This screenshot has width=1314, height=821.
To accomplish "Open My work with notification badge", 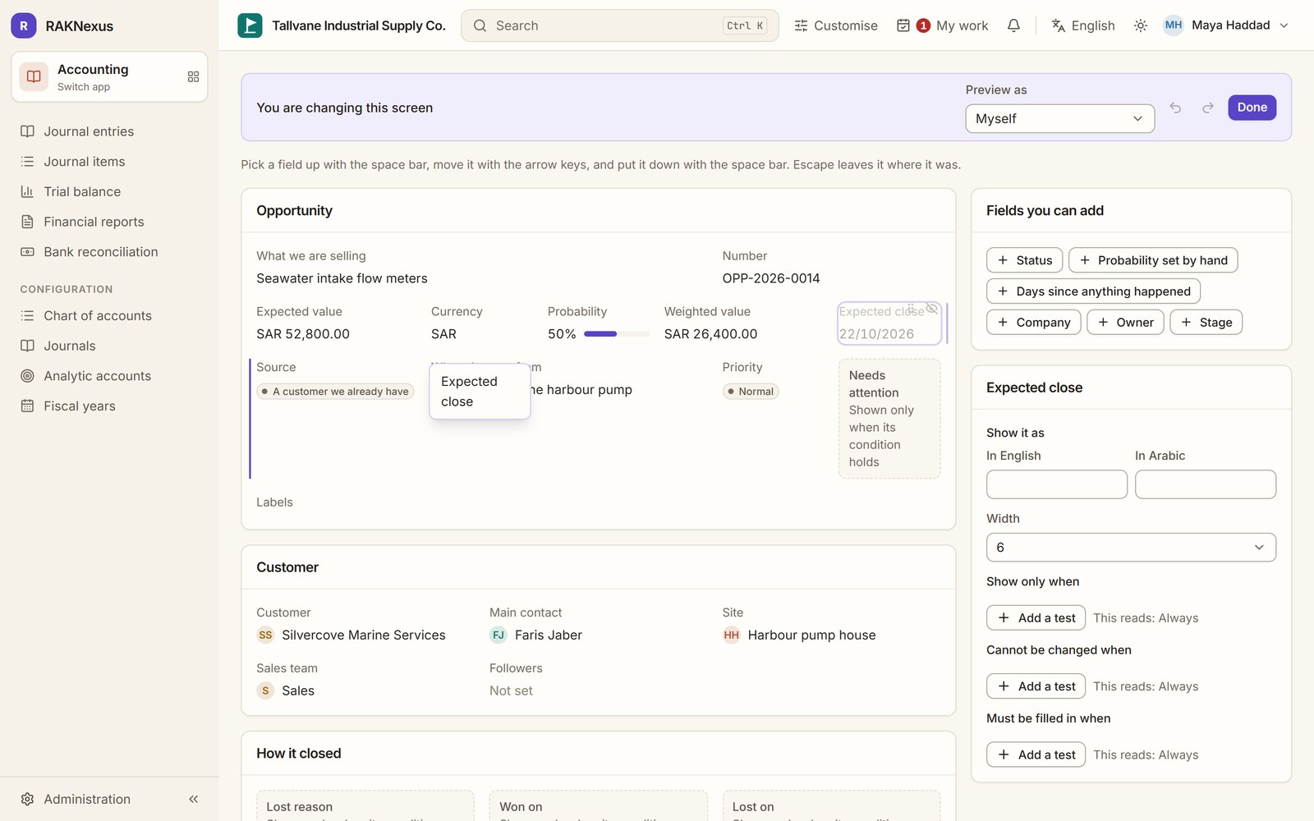I will 943,25.
